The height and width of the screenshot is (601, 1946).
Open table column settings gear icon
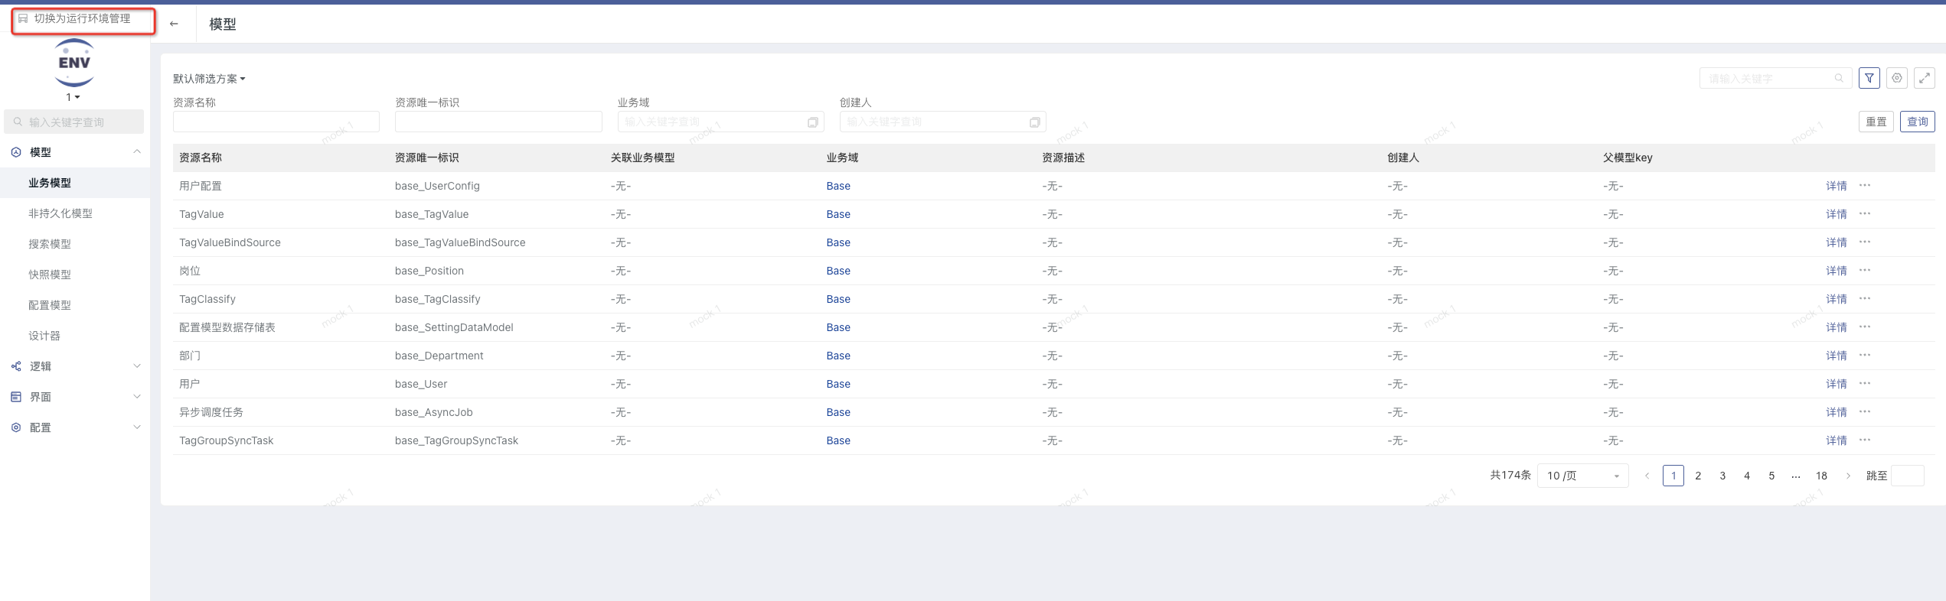(x=1897, y=78)
